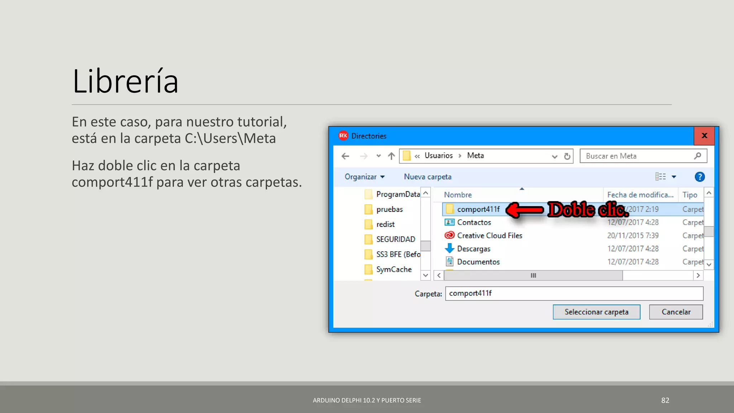Select ProgramData in the folder tree

pos(392,194)
